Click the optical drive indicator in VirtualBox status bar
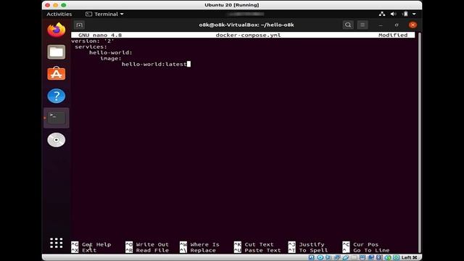Image resolution: width=464 pixels, height=261 pixels. click(x=320, y=257)
